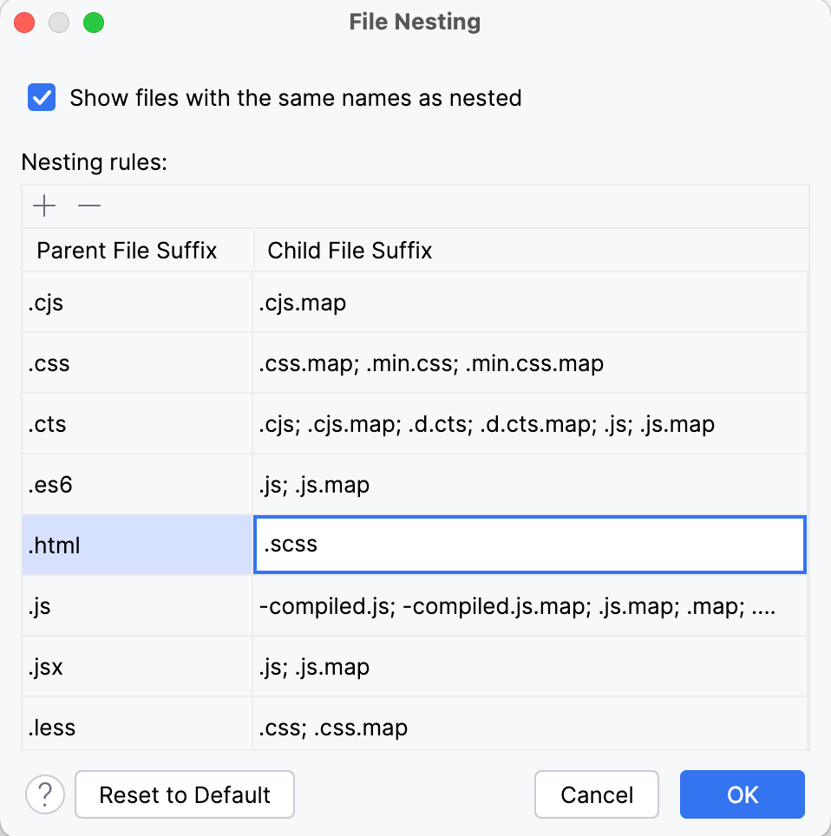Click the Cancel button
Viewport: 831px width, 836px height.
[x=597, y=794]
